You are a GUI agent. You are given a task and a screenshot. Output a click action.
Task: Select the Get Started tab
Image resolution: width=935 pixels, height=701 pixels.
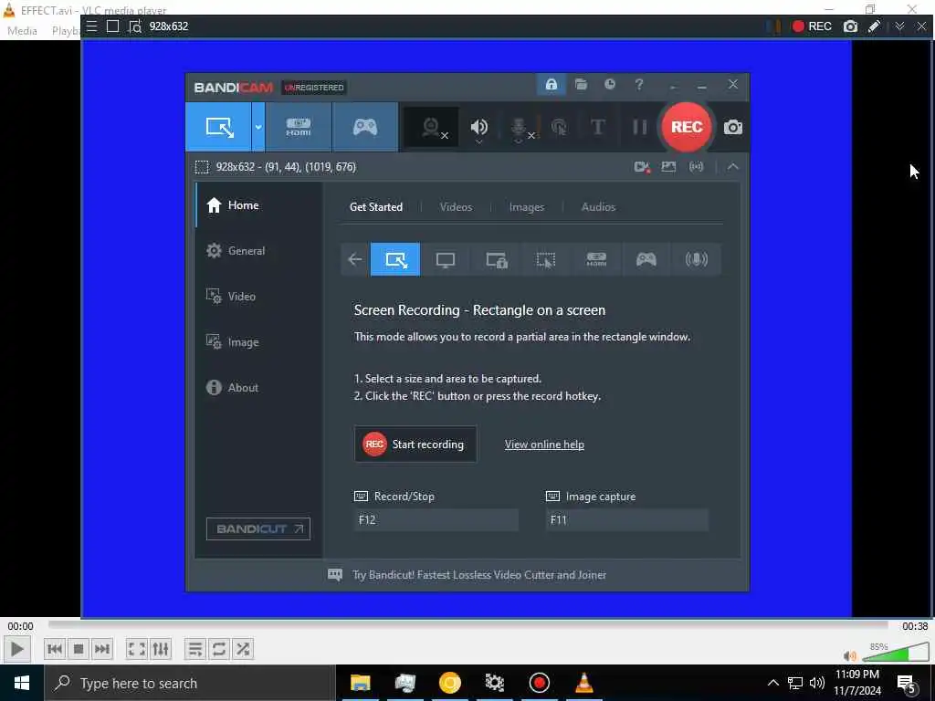(375, 207)
